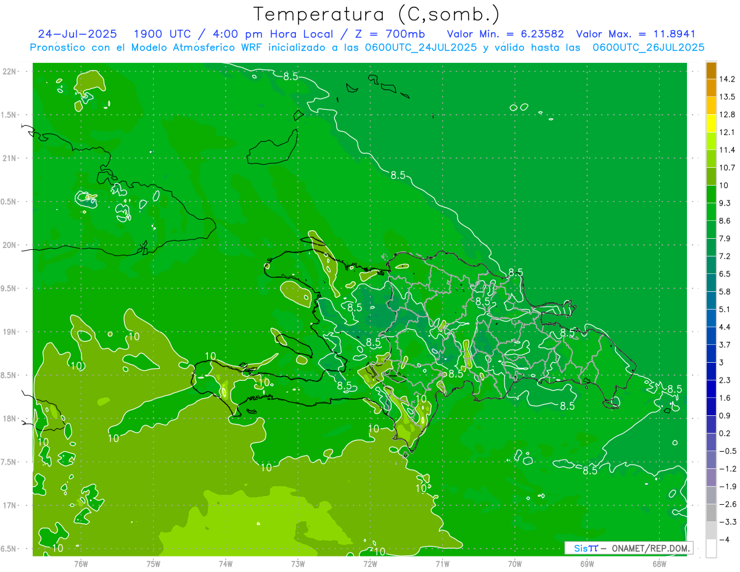Click the "19N" latitude axis label
The image size is (740, 572).
(9, 332)
